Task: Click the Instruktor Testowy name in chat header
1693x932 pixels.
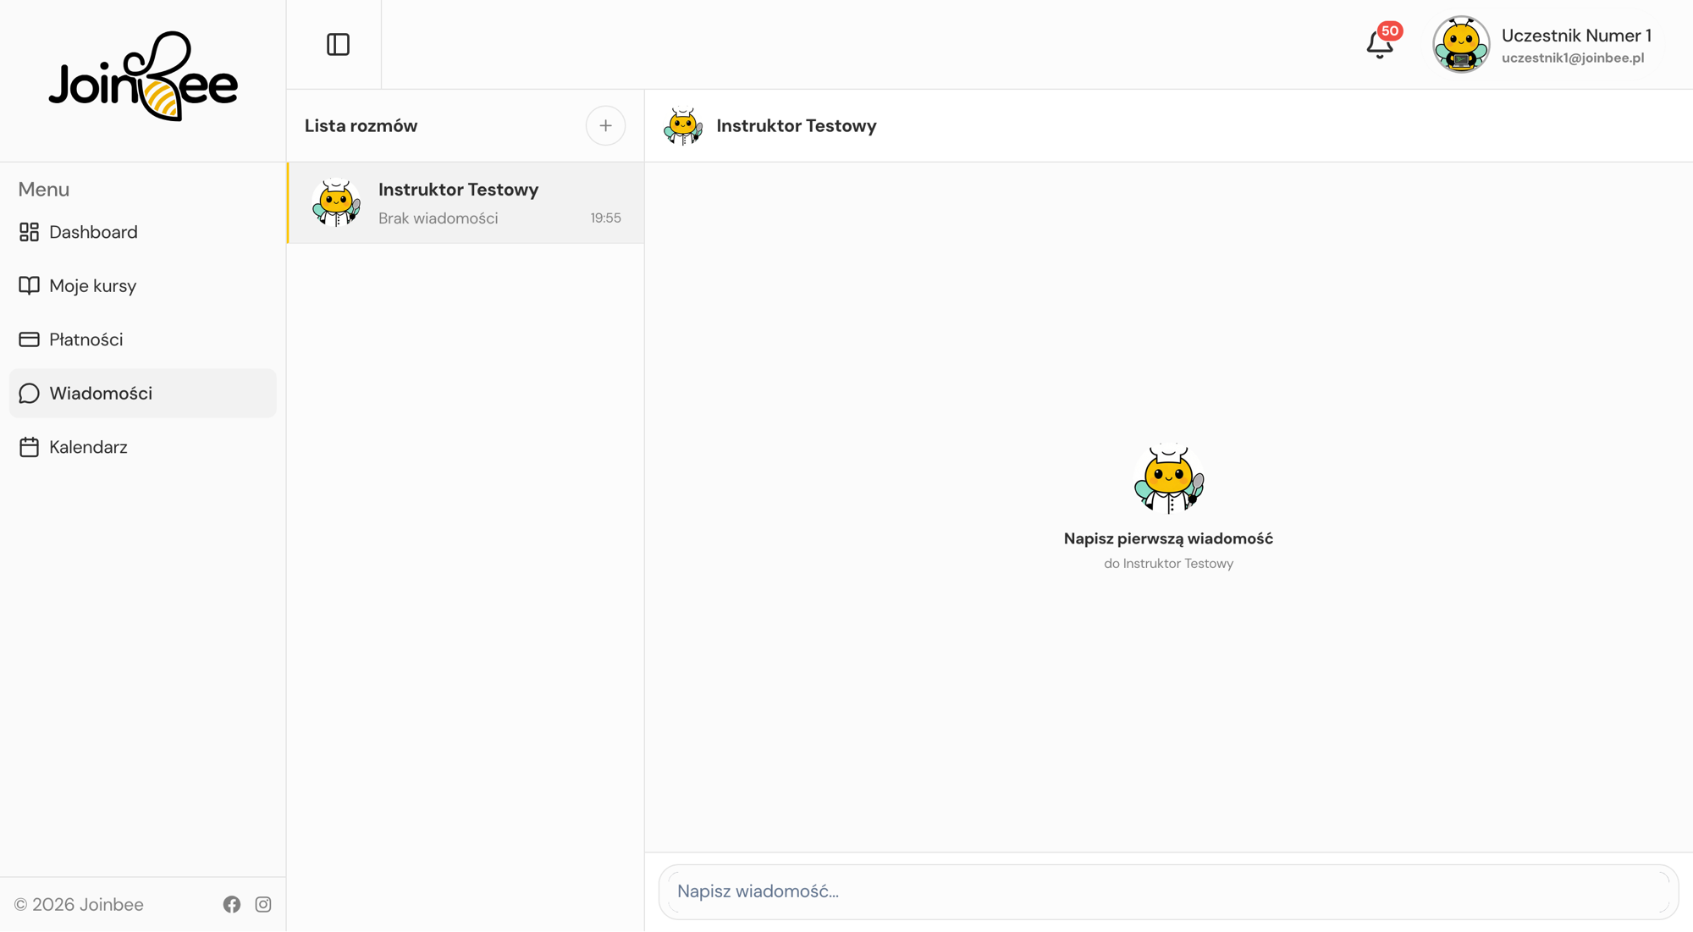Action: tap(796, 125)
